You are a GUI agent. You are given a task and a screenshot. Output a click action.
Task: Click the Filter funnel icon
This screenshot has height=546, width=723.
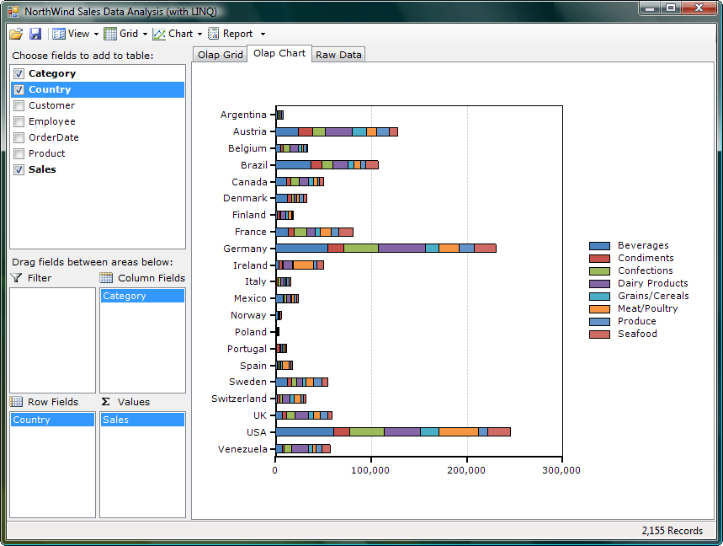tap(16, 278)
